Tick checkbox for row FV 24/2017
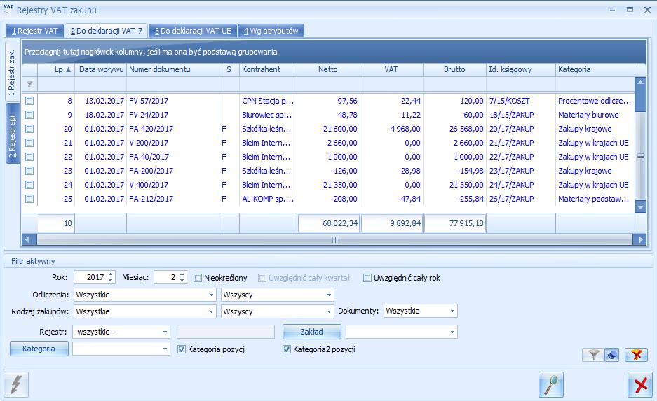Screen dimensions: 657x401 (29, 115)
